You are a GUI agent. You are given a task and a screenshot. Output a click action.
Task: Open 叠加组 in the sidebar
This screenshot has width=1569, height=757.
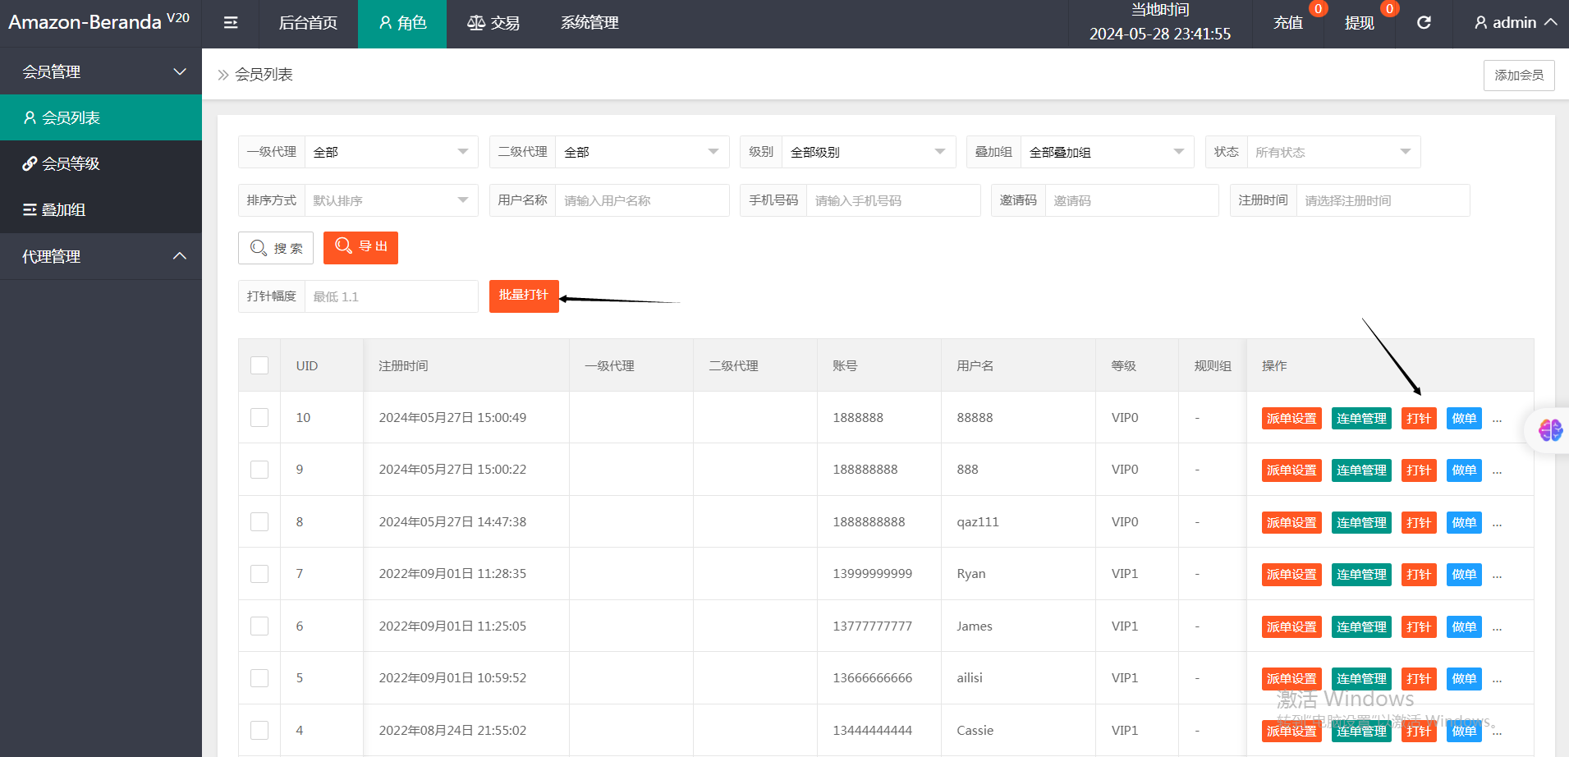63,210
